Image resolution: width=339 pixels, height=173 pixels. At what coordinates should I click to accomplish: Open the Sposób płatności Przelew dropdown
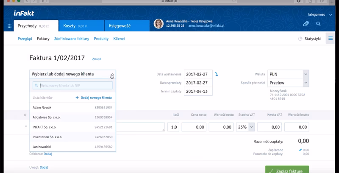(306, 83)
